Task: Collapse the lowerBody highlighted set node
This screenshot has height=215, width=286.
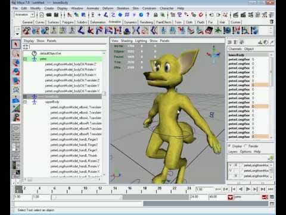Action: tap(25, 97)
